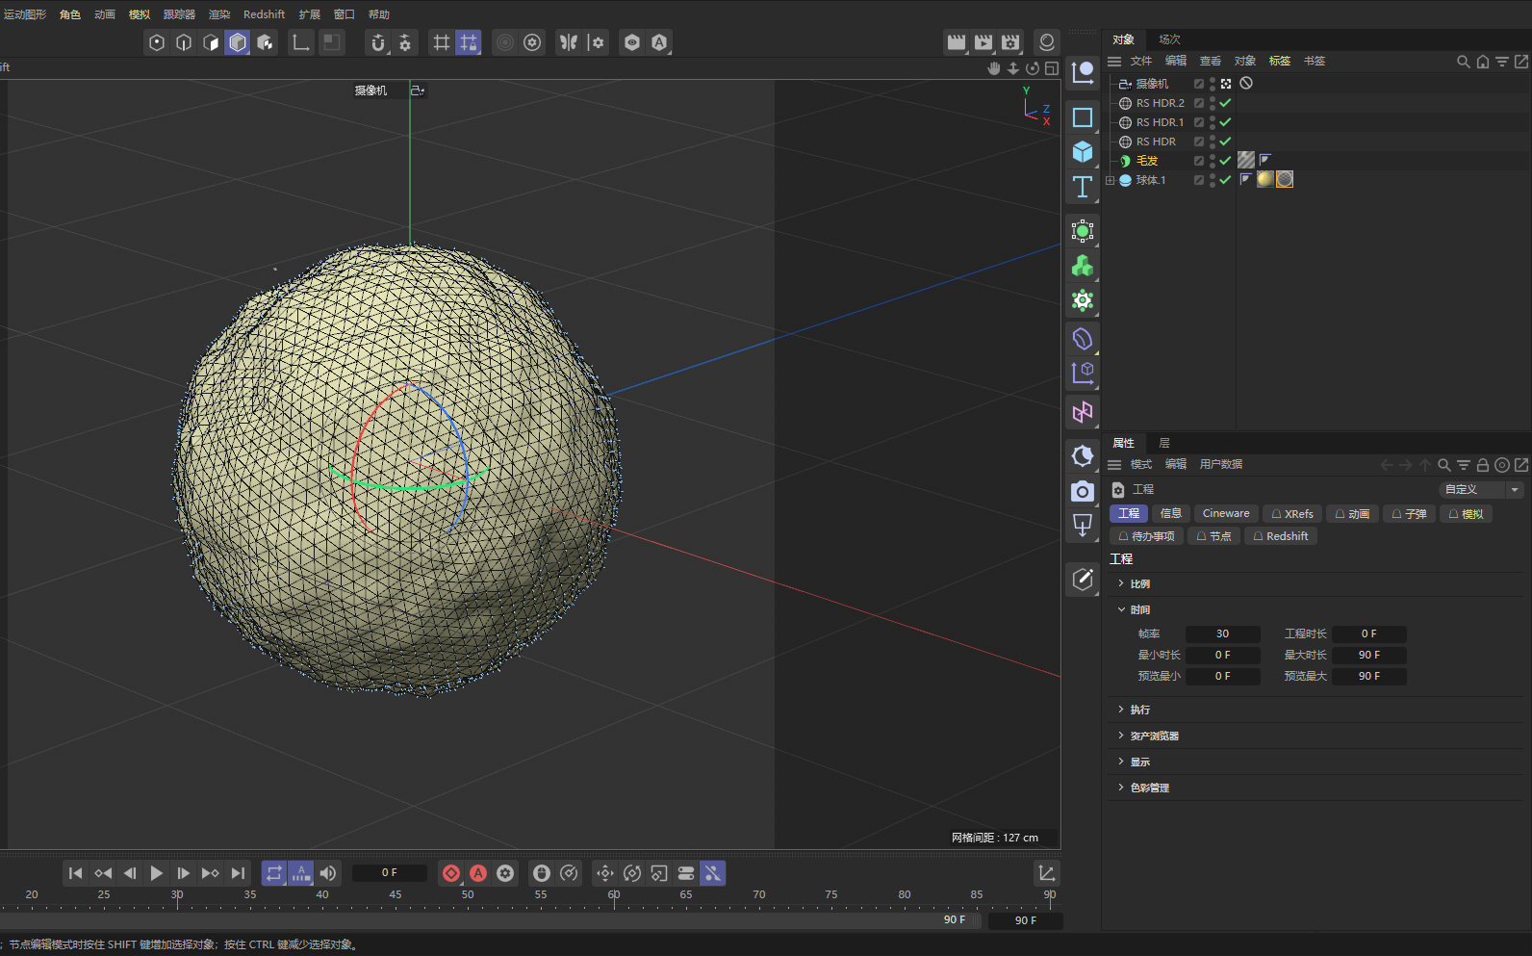
Task: Click the light object icon in side palette
Action: coord(1083,526)
